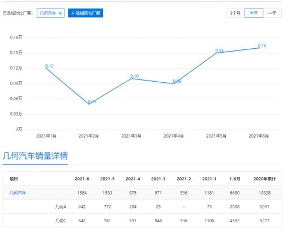Click the 4582 cell in the 几何C row

point(235,221)
